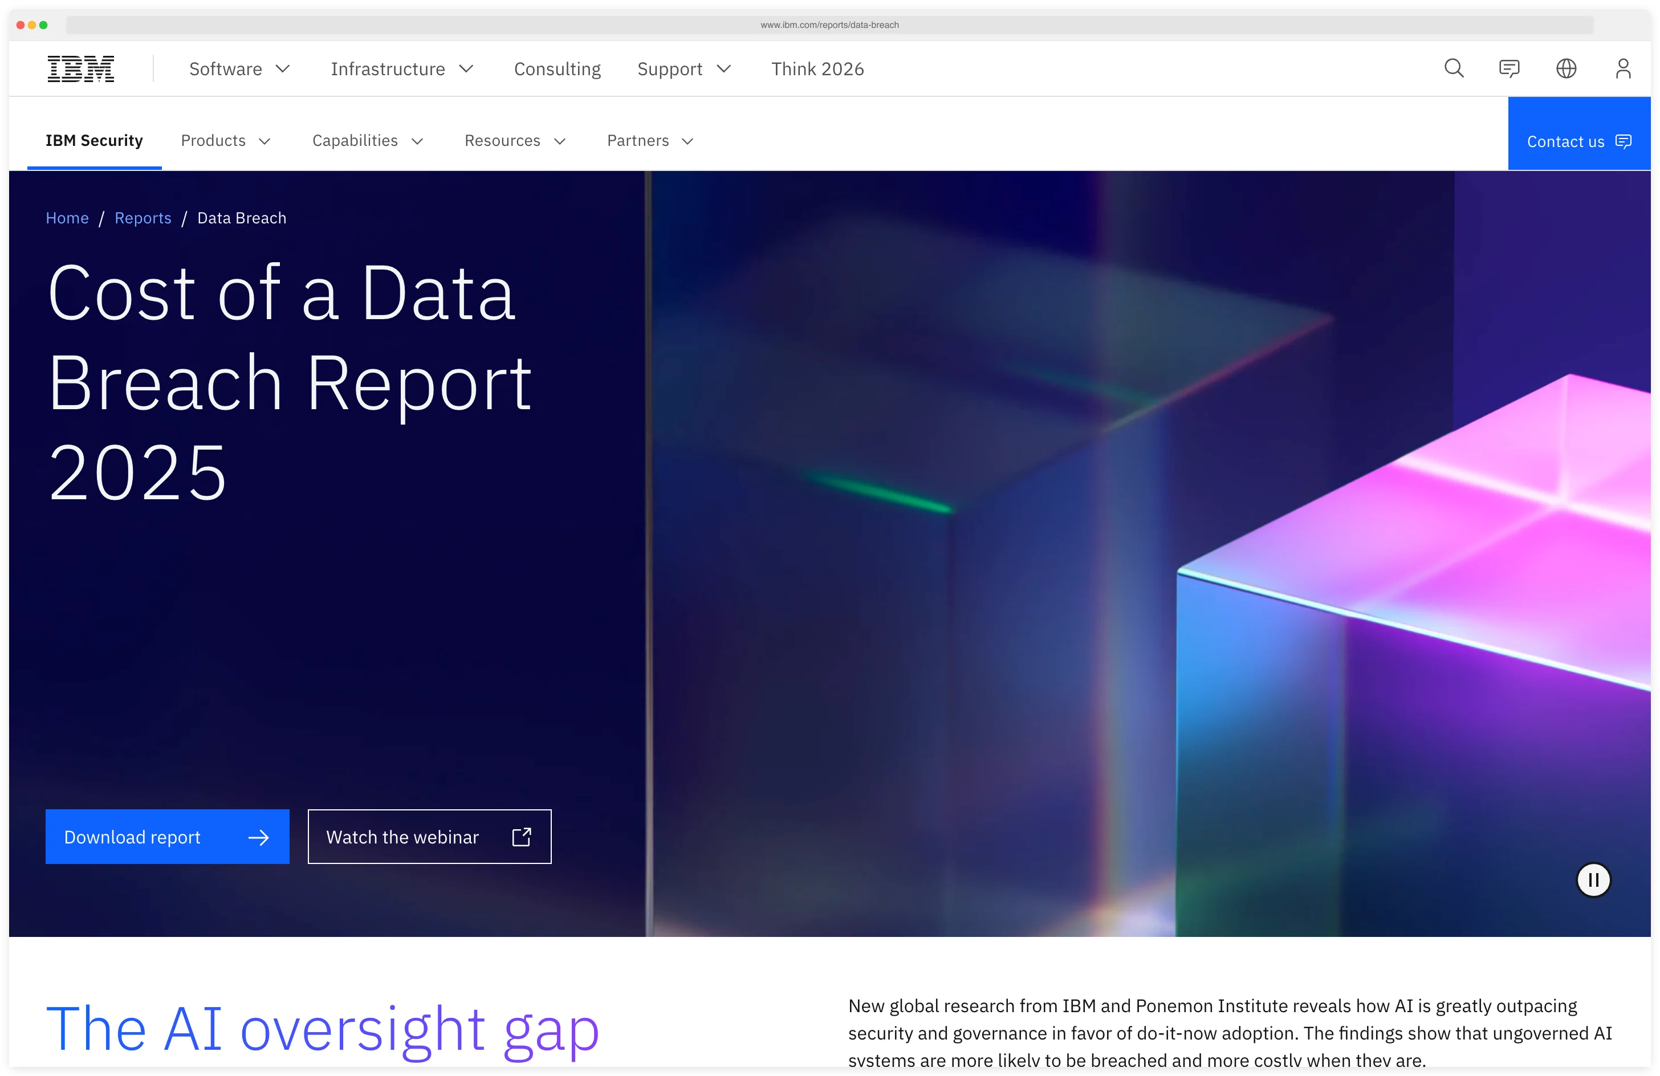Click the external link icon on Watch the webinar
Image resolution: width=1660 pixels, height=1076 pixels.
(521, 837)
